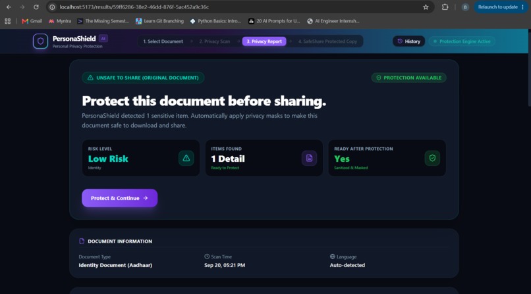The width and height of the screenshot is (531, 294).
Task: Go to step 4 SafeShare Protected Copy
Action: [x=327, y=41]
